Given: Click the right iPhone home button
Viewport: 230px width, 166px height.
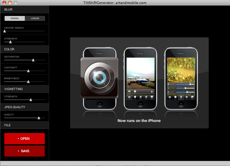Looking at the screenshot, I should 181,104.
